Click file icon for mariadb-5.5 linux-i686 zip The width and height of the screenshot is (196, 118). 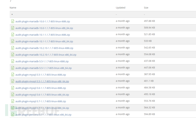12,61
